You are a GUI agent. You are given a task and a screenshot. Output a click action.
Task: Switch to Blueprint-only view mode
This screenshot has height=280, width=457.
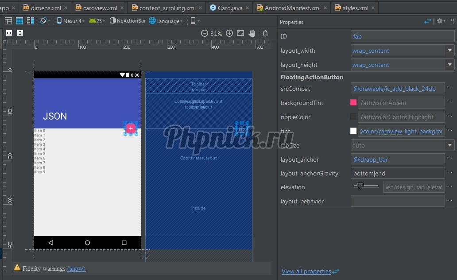point(19,21)
